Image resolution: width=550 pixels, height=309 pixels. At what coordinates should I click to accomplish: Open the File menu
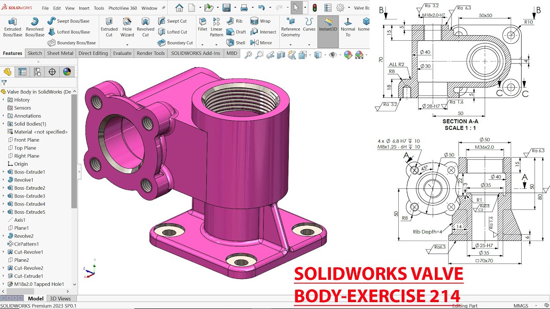[45, 8]
